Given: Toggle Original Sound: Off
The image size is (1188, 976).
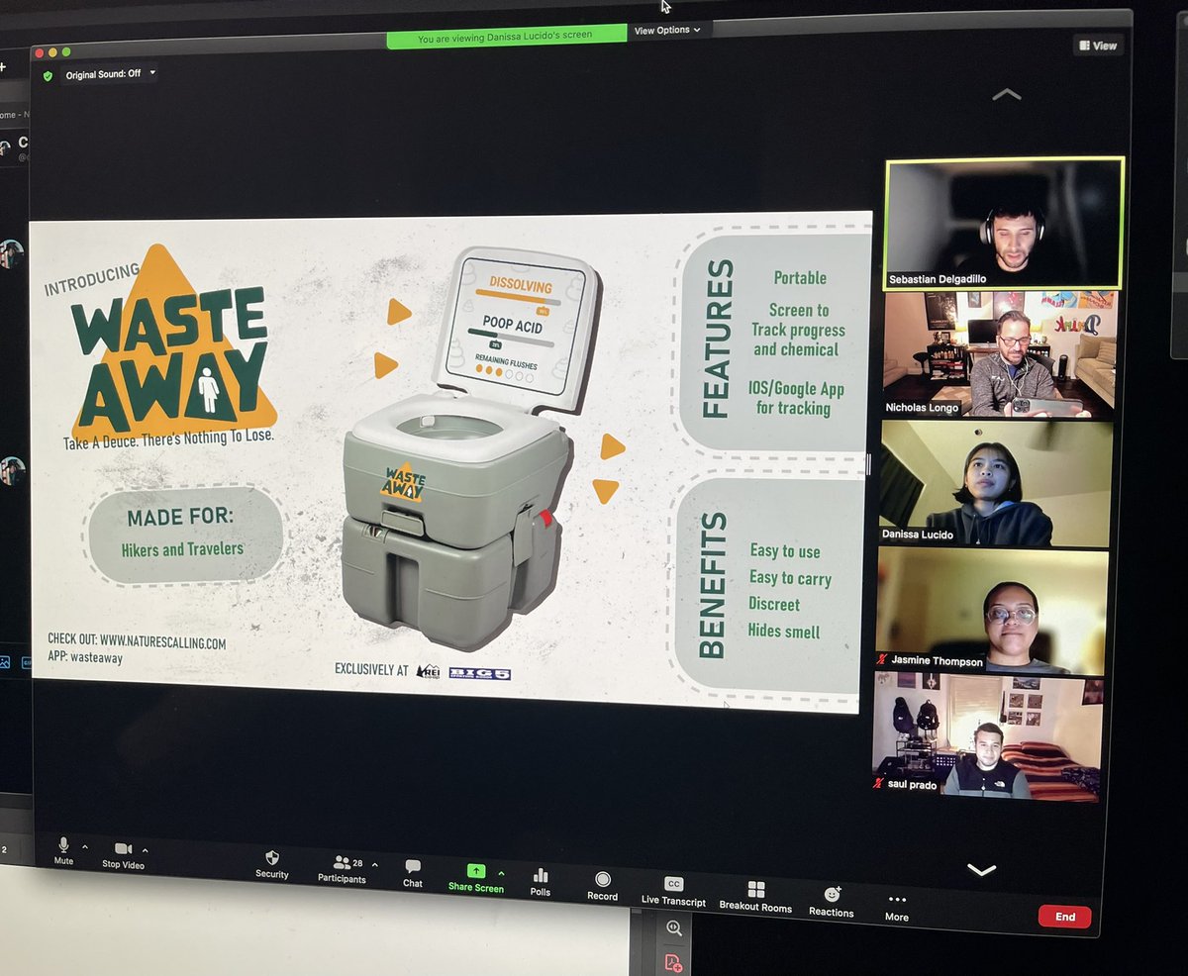Looking at the screenshot, I should click(103, 74).
